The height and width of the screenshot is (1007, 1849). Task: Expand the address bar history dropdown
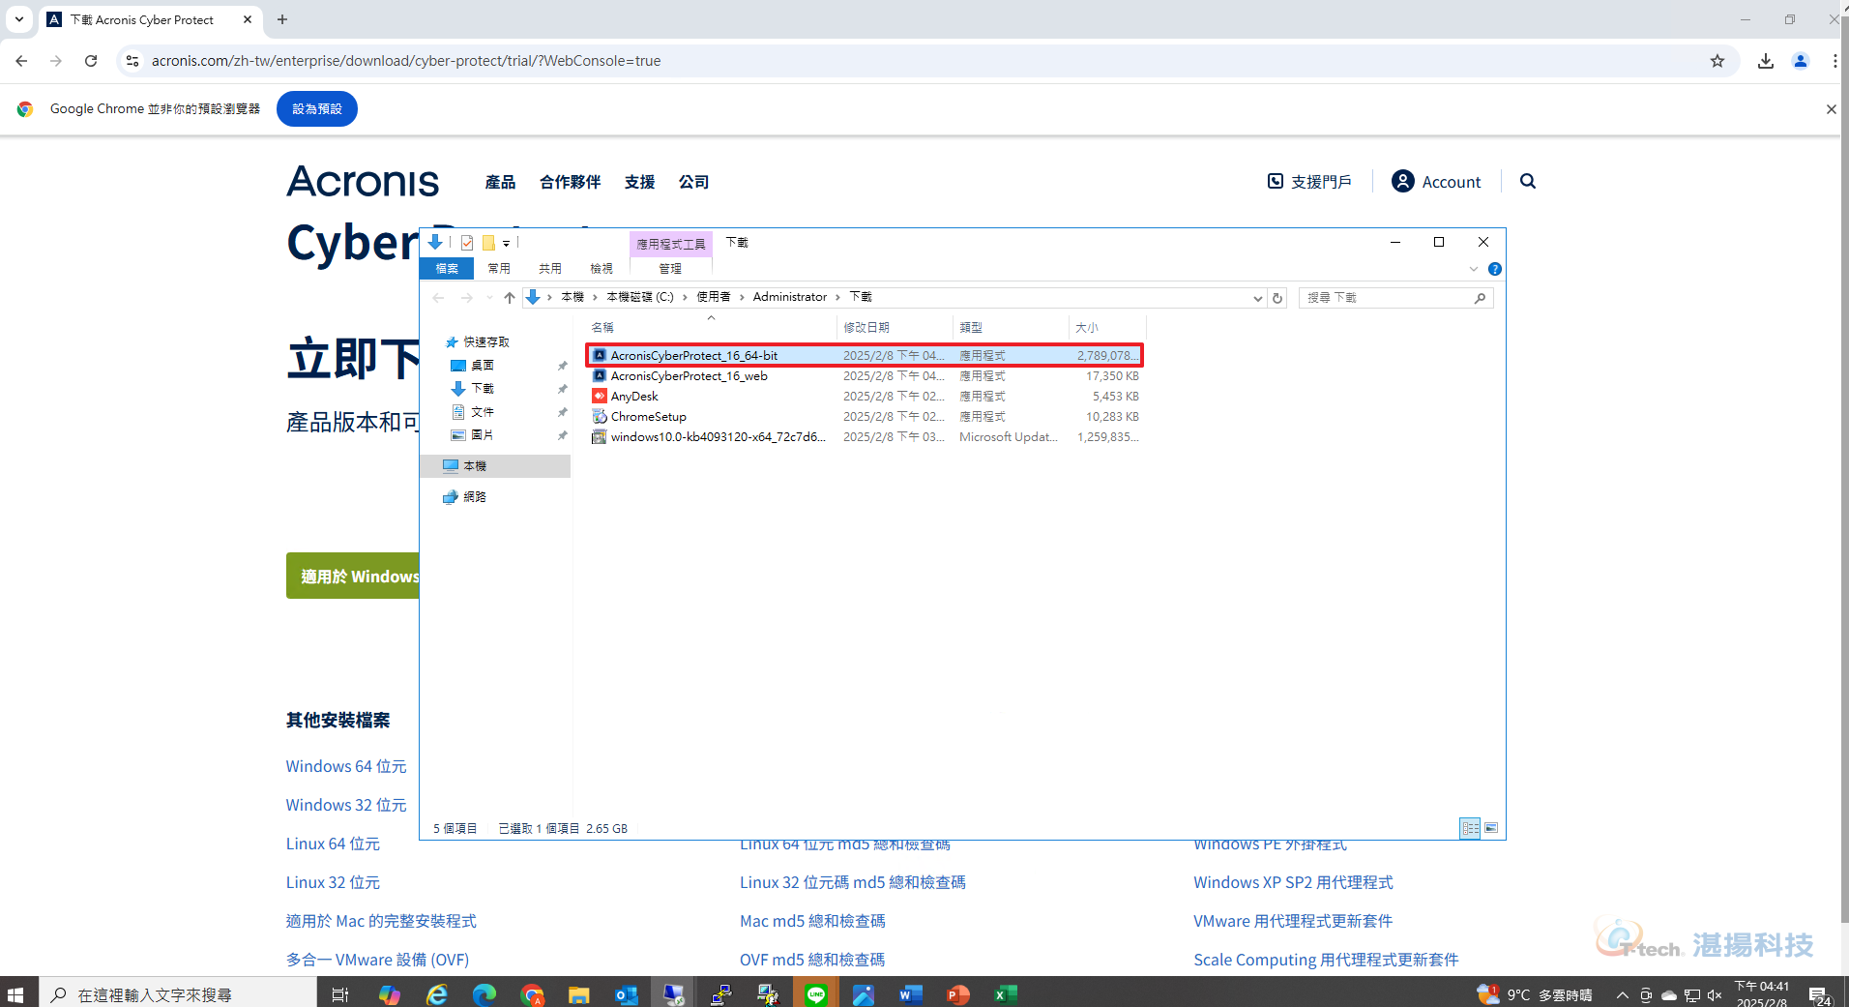click(x=1257, y=298)
